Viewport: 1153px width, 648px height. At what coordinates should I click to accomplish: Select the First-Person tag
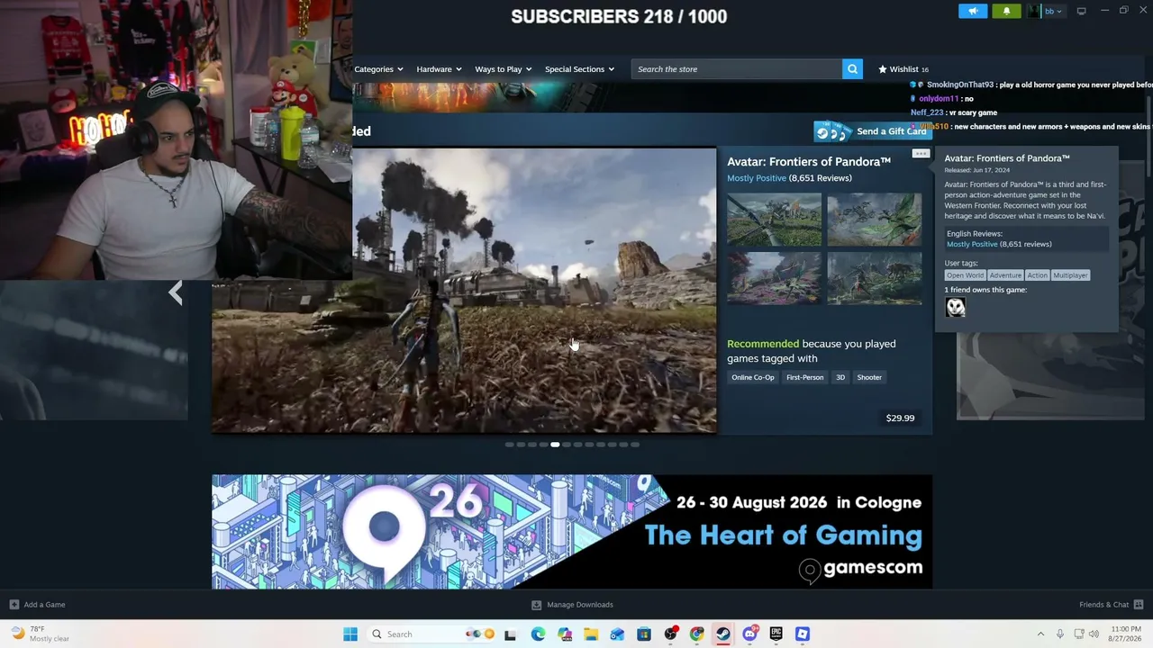804,377
